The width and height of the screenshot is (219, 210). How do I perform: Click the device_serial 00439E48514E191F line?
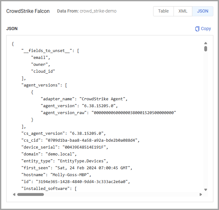coord(65,147)
